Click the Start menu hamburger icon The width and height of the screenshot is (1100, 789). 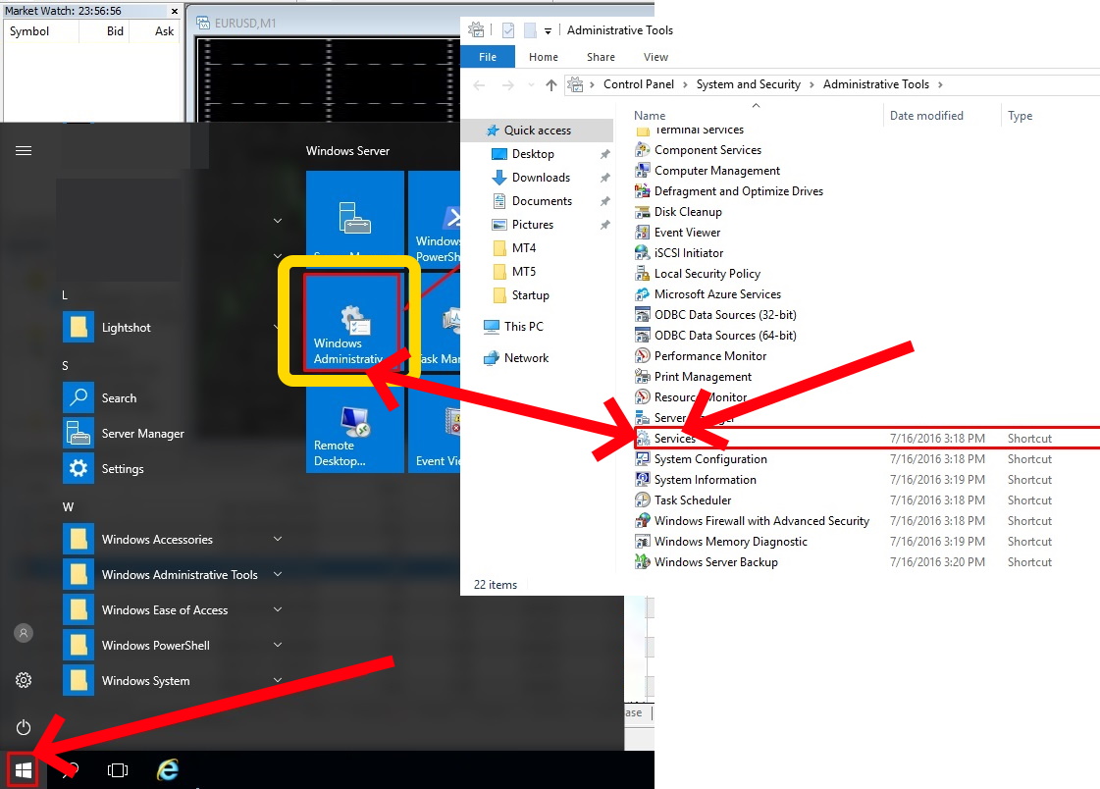tap(24, 151)
